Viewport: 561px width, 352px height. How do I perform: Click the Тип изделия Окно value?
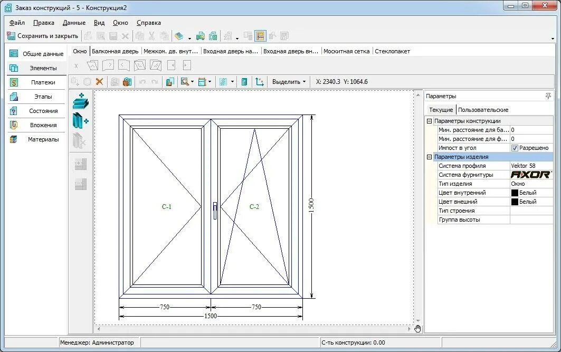pyautogui.click(x=531, y=184)
